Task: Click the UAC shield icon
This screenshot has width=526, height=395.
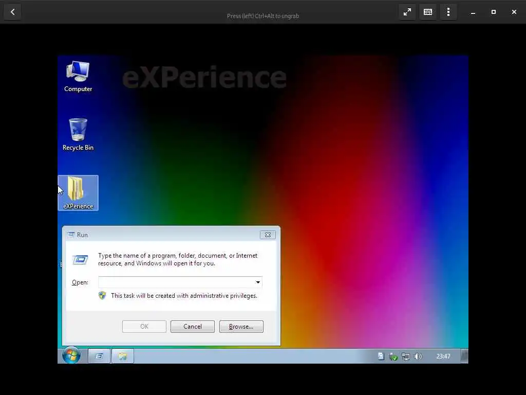Action: pos(102,295)
